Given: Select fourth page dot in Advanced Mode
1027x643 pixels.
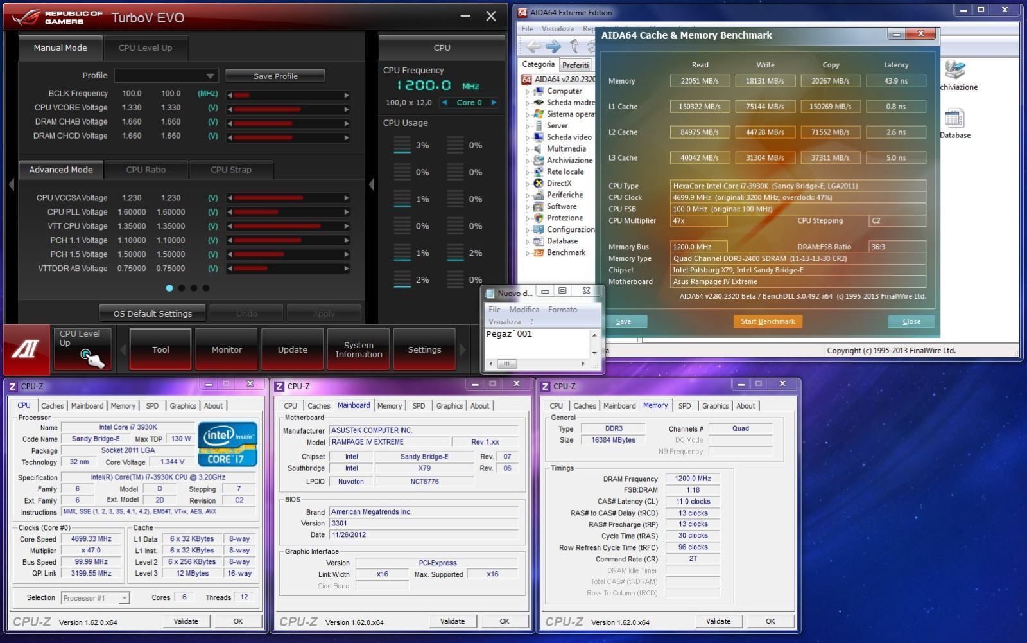Looking at the screenshot, I should tap(206, 288).
